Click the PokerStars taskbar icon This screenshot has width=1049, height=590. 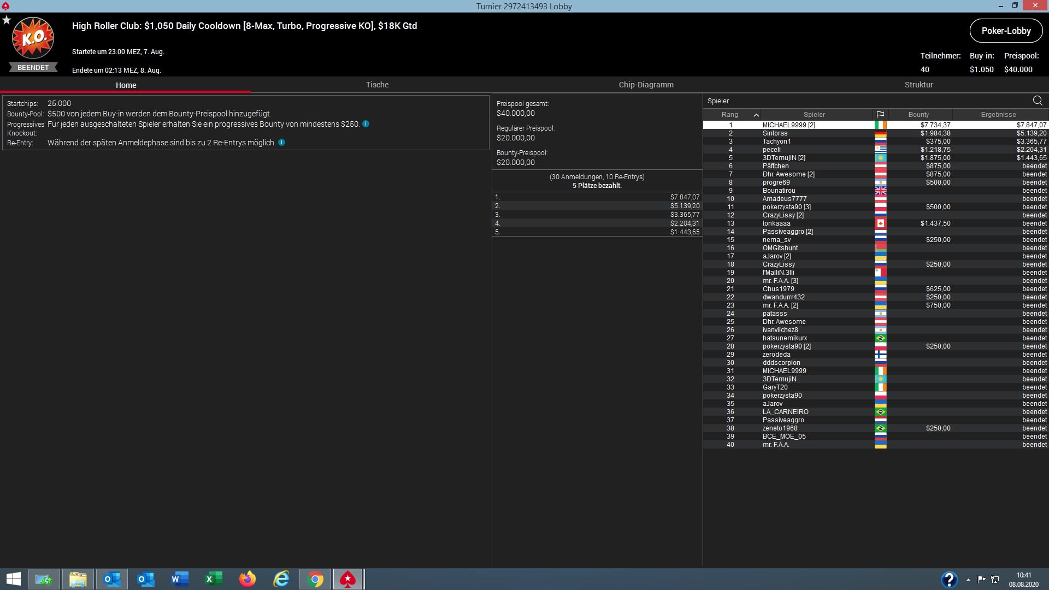(348, 579)
